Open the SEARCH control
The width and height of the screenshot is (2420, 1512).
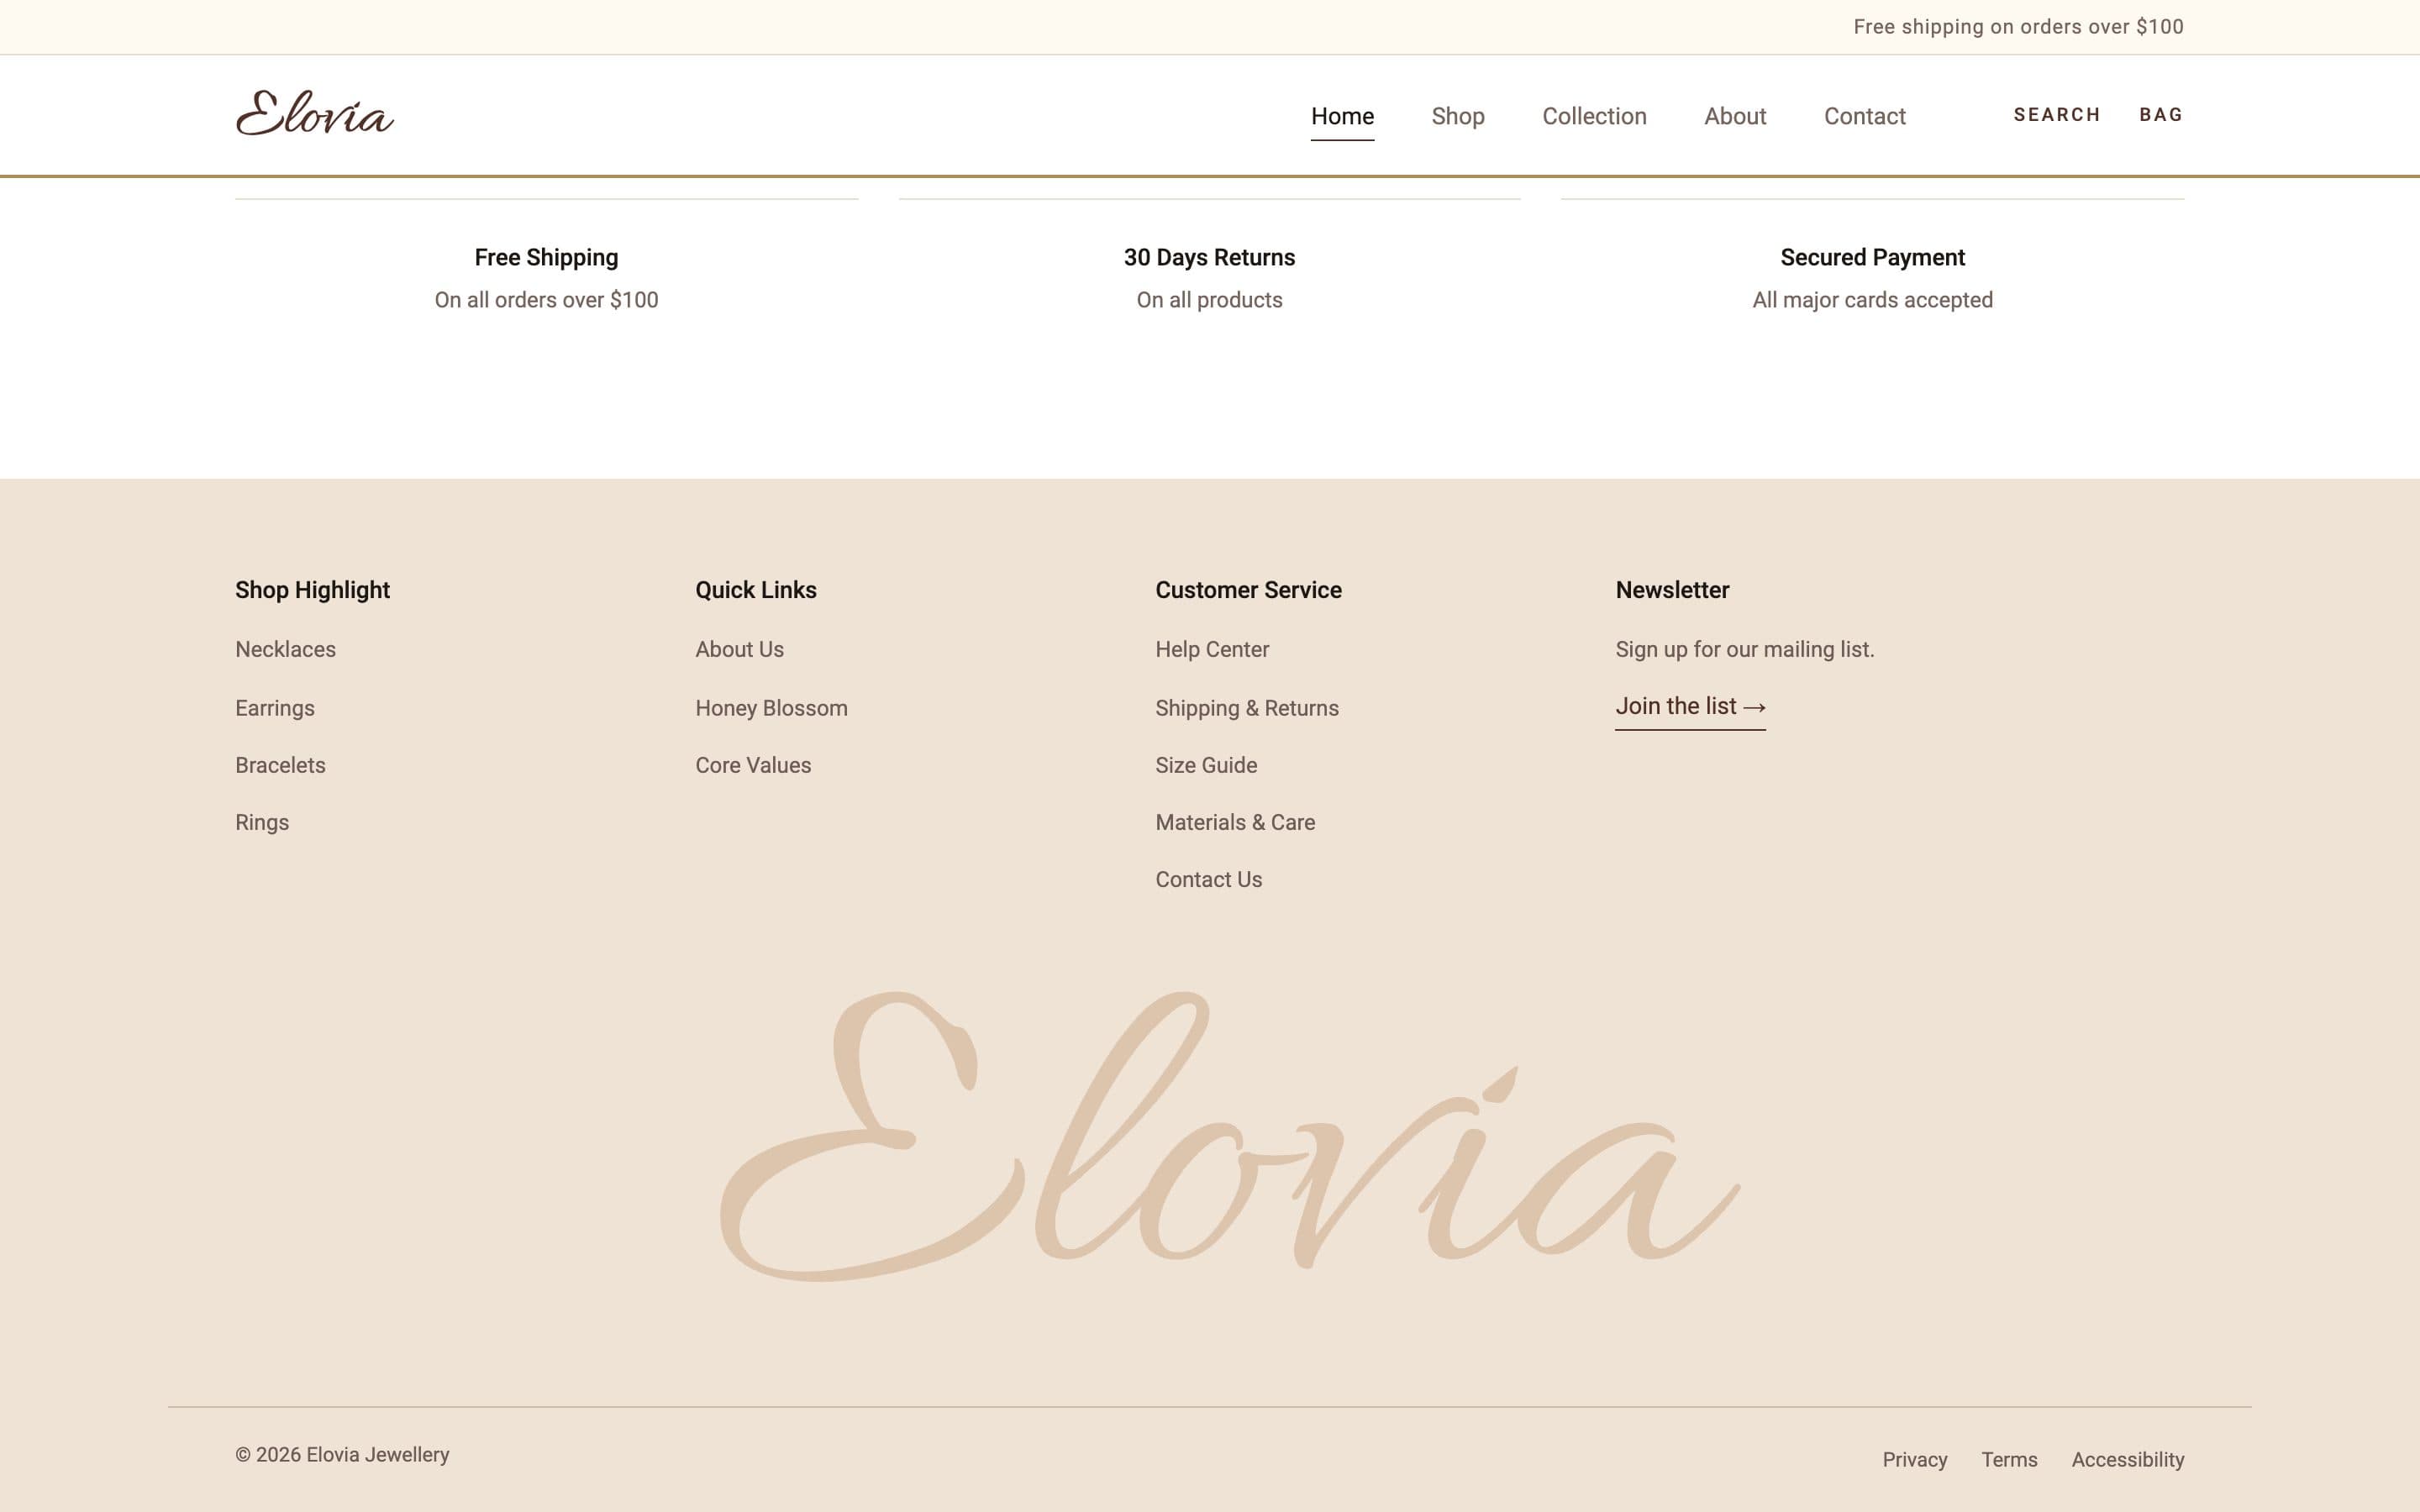2056,115
